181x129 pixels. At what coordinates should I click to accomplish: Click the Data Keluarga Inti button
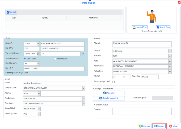tap(109, 98)
